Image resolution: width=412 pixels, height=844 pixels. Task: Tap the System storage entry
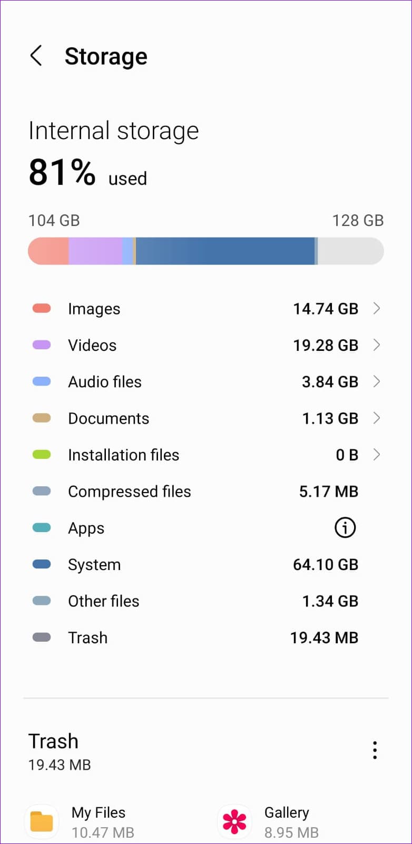205,564
